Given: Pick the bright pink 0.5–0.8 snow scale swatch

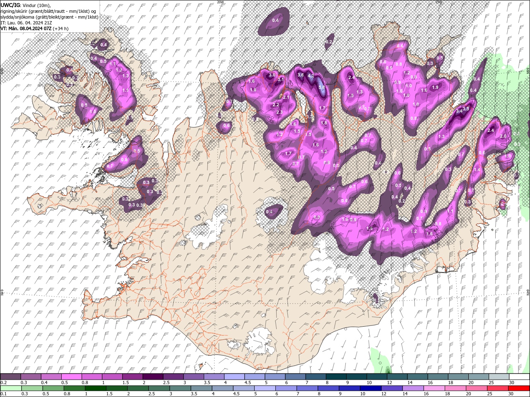Looking at the screenshot, I should coord(71,377).
